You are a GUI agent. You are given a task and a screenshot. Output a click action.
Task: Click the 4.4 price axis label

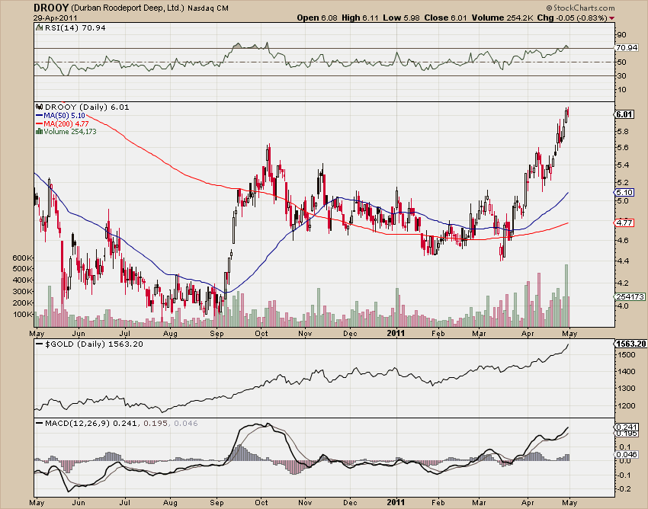click(623, 261)
